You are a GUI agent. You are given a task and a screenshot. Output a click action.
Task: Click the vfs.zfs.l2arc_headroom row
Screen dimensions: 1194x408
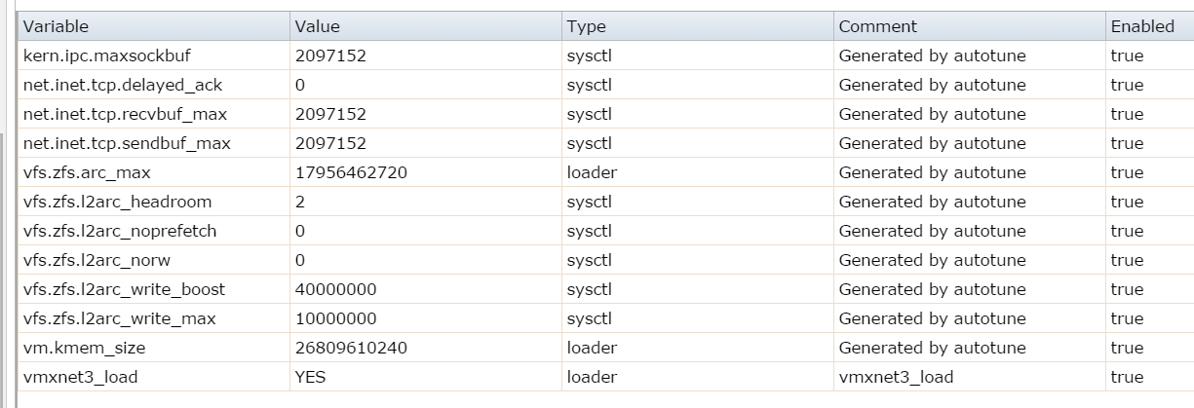(117, 202)
